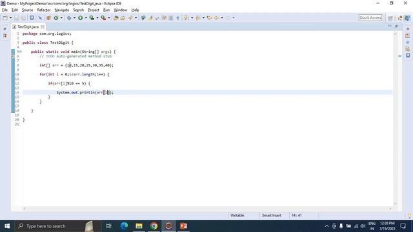Open Google Chrome from the taskbar
Viewport: 413px width, 232px height.
[154, 226]
